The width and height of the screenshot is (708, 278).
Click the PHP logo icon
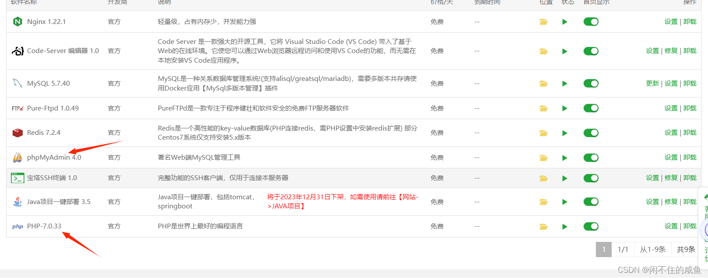tap(17, 227)
